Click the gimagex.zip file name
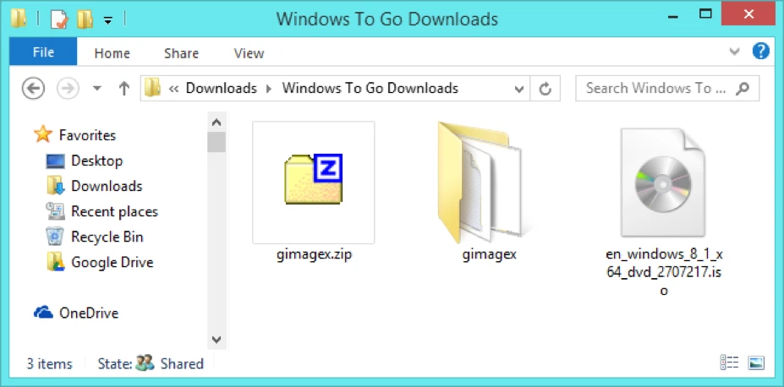This screenshot has height=387, width=784. tap(314, 254)
